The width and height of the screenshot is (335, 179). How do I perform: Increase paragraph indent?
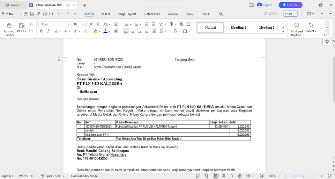click(154, 24)
